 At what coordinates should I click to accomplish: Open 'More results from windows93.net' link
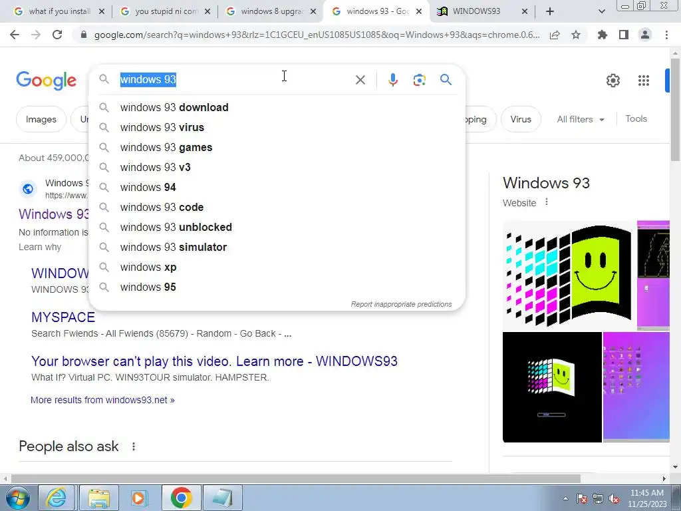click(102, 400)
